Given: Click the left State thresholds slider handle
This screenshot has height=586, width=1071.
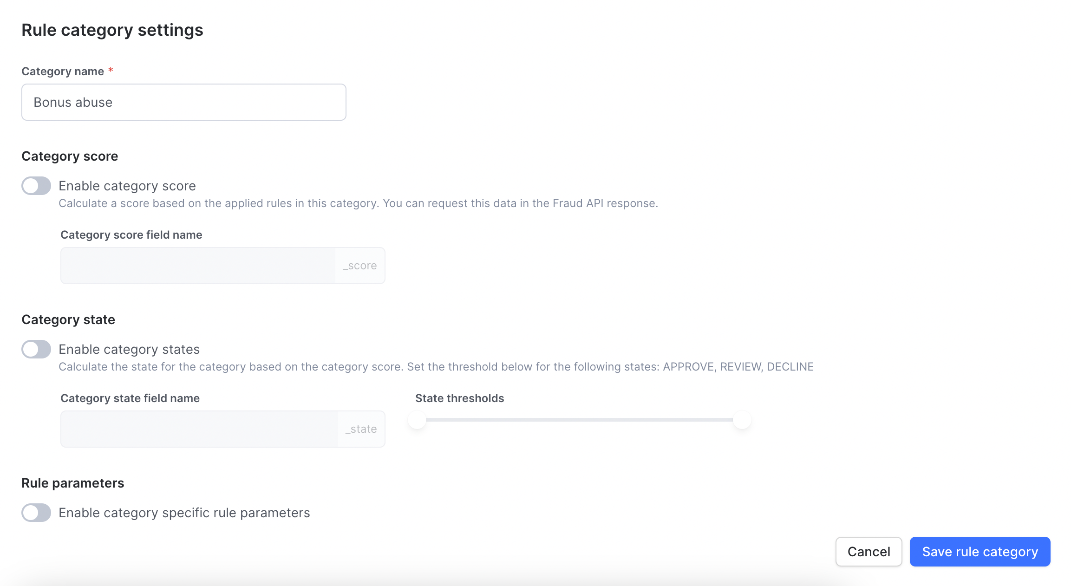Looking at the screenshot, I should point(417,420).
